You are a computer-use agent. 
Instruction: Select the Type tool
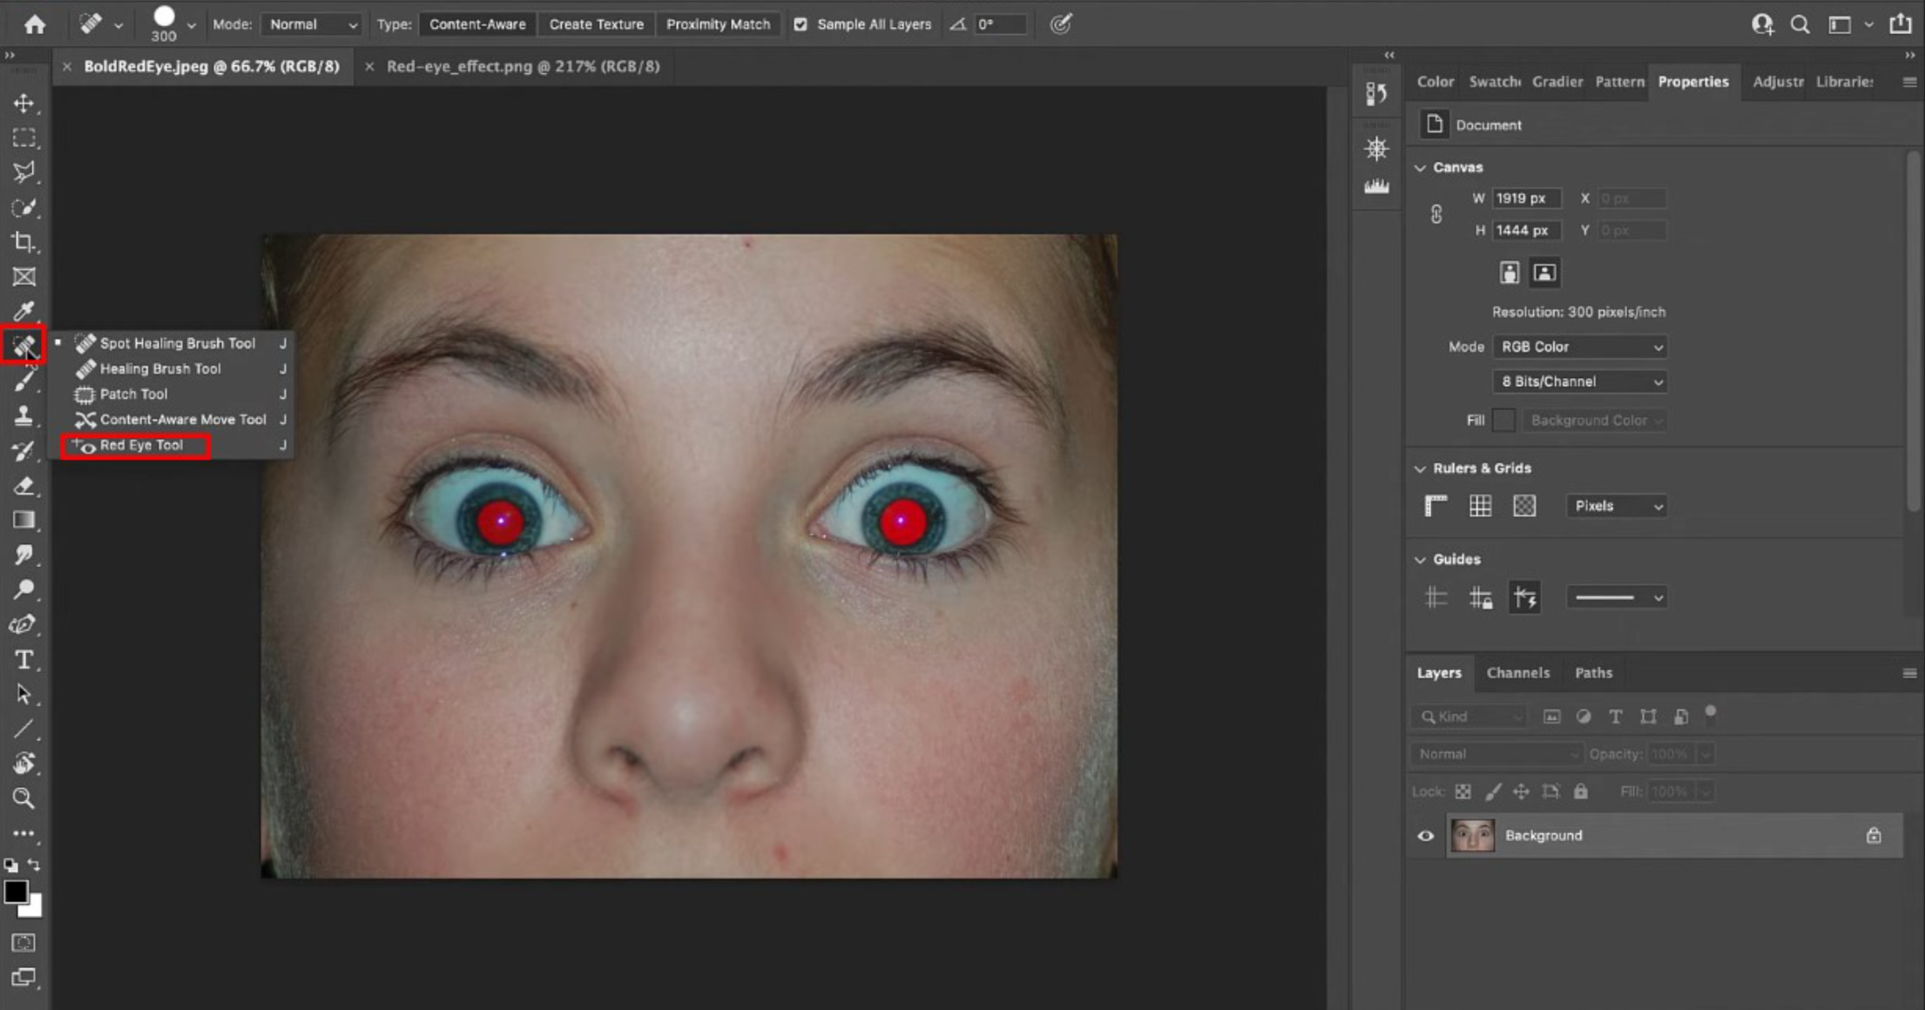point(24,660)
